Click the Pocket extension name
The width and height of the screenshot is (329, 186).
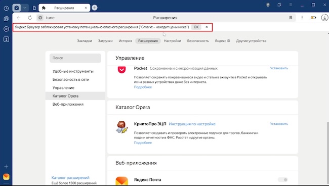pos(141,68)
